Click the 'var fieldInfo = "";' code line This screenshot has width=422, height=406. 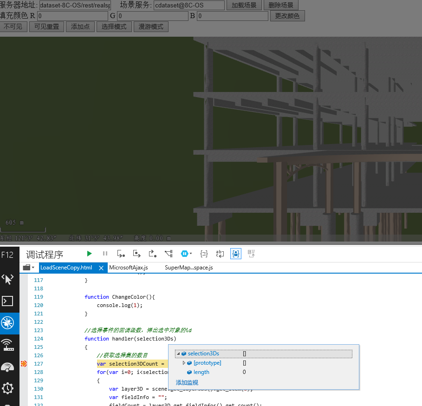138,397
